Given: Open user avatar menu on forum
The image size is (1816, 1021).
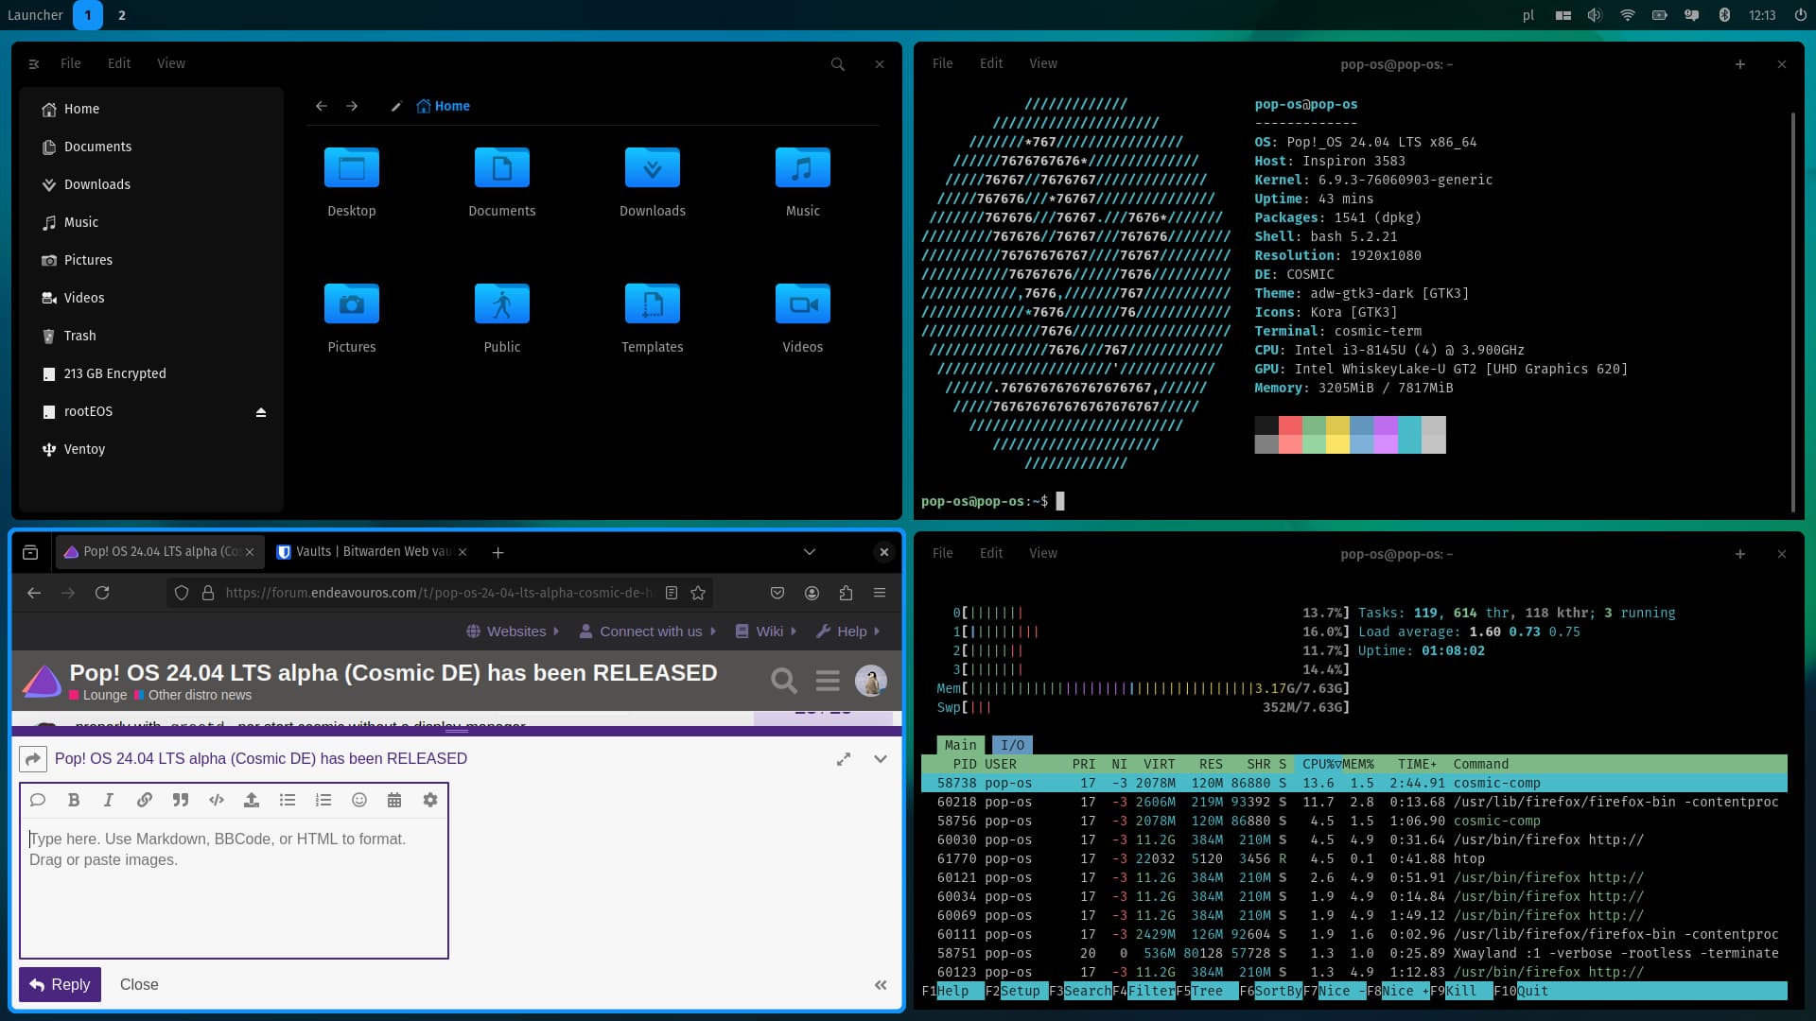Looking at the screenshot, I should coord(871,681).
